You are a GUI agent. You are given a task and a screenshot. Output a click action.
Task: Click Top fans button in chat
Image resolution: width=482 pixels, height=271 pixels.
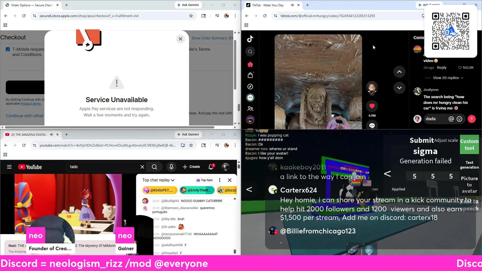tap(204, 180)
